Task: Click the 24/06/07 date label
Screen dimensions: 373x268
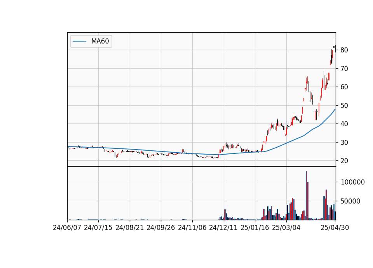Action: coord(67,228)
